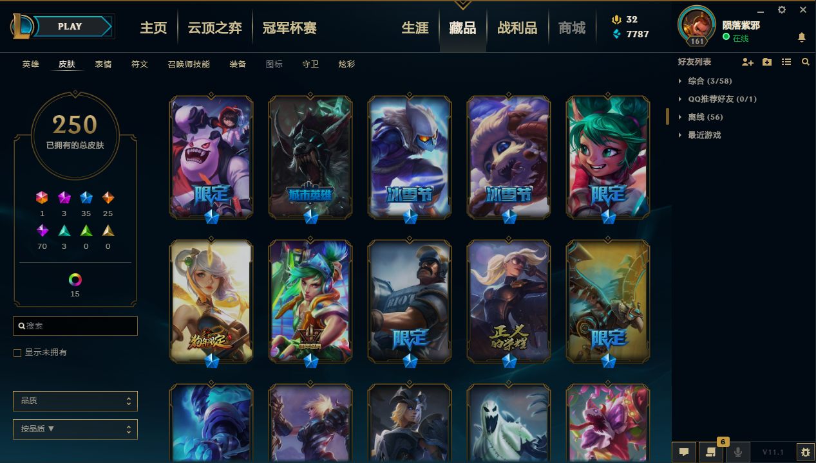
Task: Open the 品质 filter dropdown
Action: pos(75,401)
